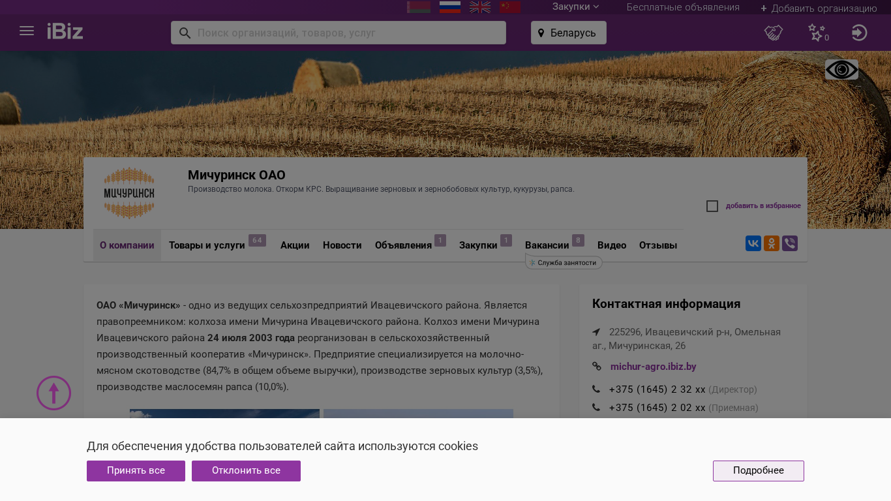This screenshot has height=501, width=891.
Task: Open favorites stars icon
Action: (817, 33)
